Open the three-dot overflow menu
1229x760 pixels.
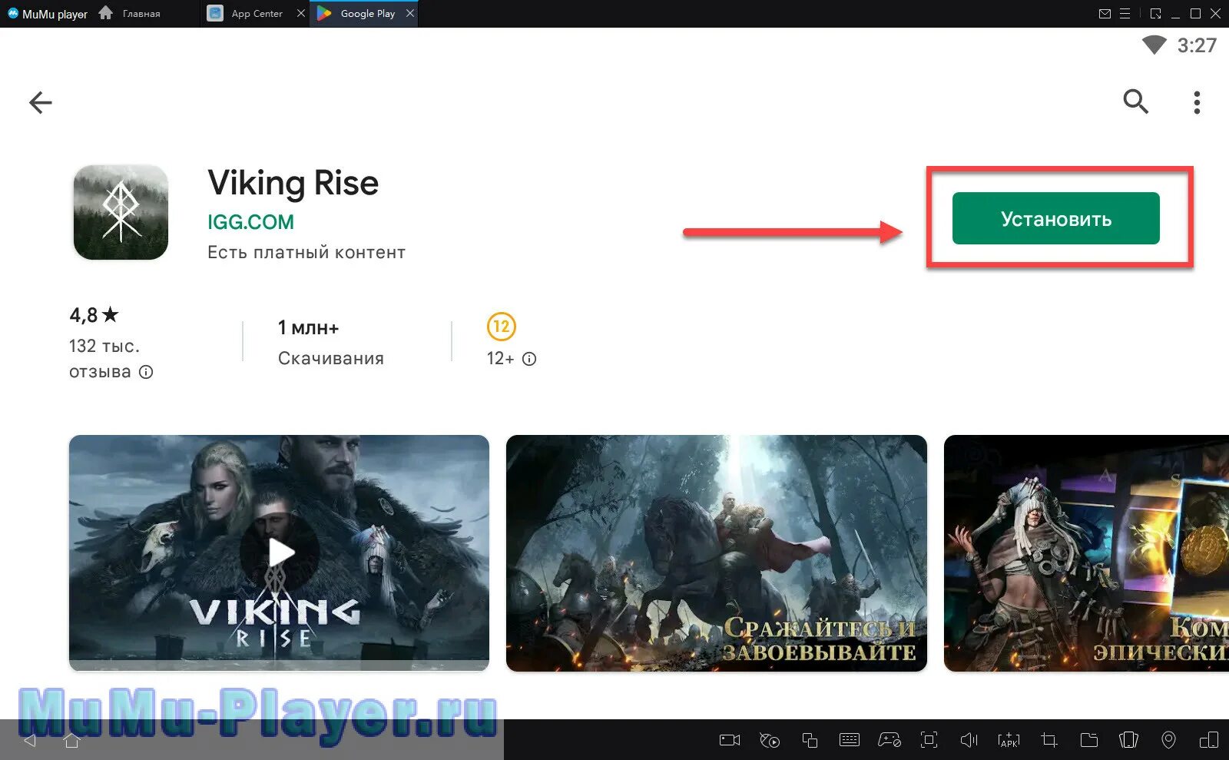pyautogui.click(x=1197, y=102)
